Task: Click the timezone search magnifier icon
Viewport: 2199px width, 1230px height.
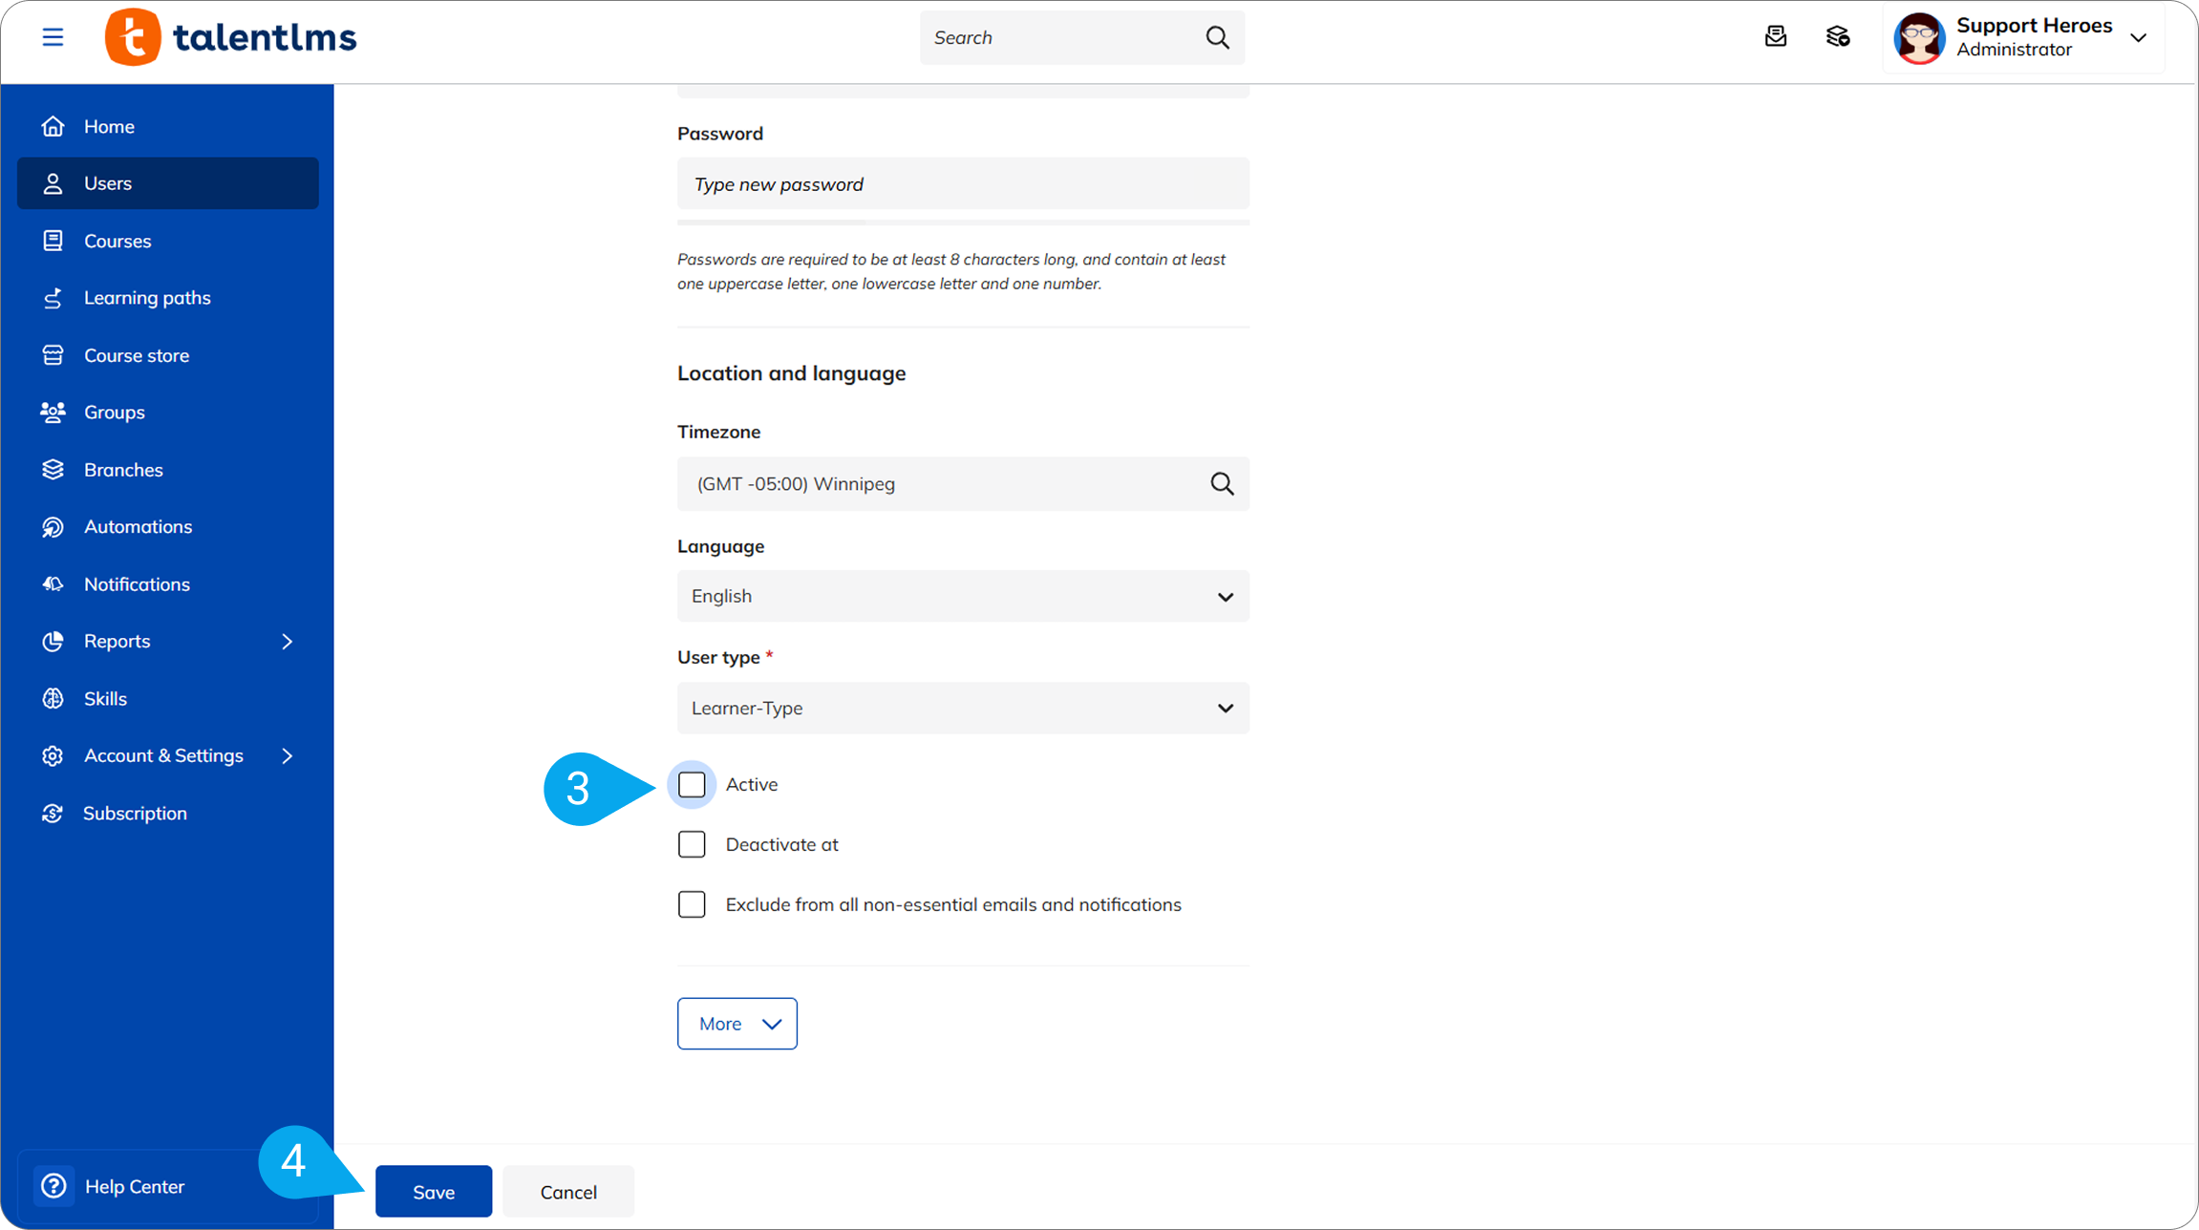Action: coord(1222,483)
